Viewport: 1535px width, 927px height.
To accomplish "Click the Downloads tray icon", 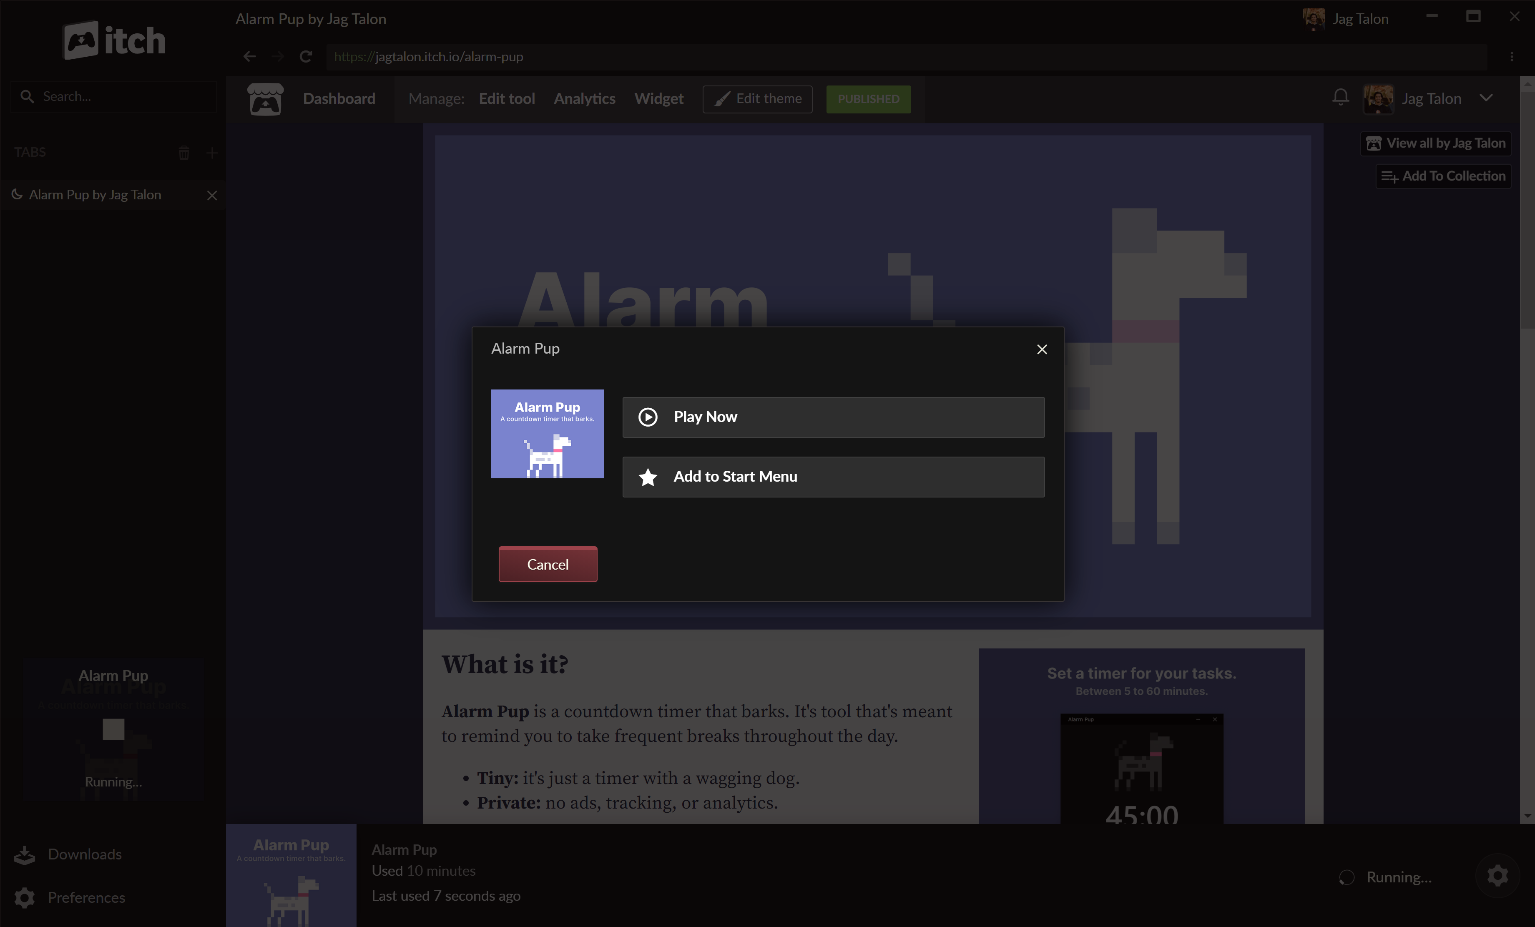I will [24, 855].
